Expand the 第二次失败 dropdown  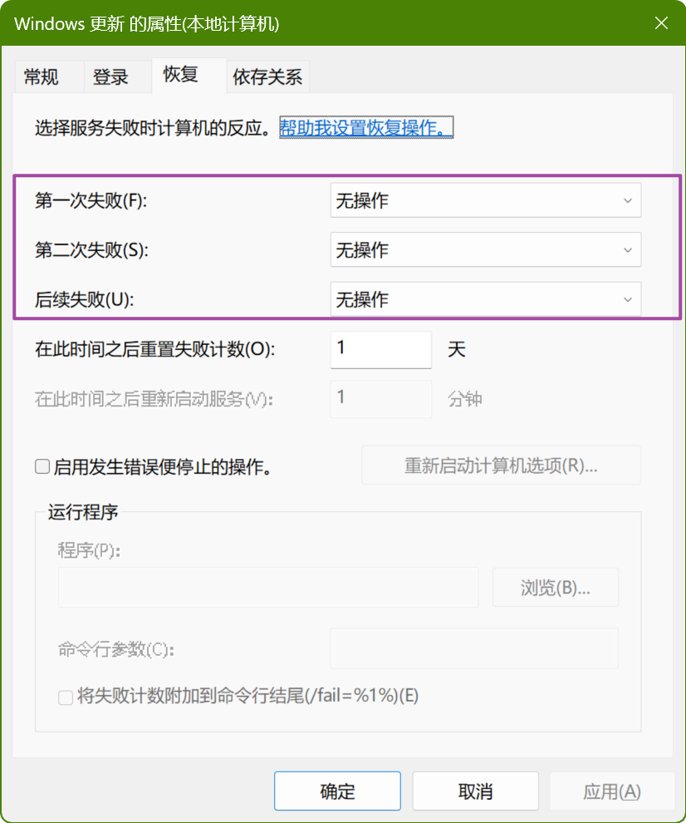tap(486, 250)
